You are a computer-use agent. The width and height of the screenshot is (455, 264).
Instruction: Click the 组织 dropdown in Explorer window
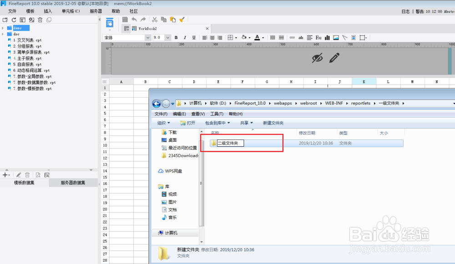click(164, 123)
